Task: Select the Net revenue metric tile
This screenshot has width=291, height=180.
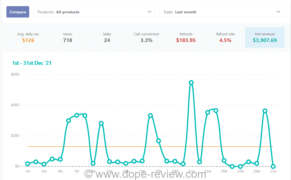Action: tap(265, 38)
